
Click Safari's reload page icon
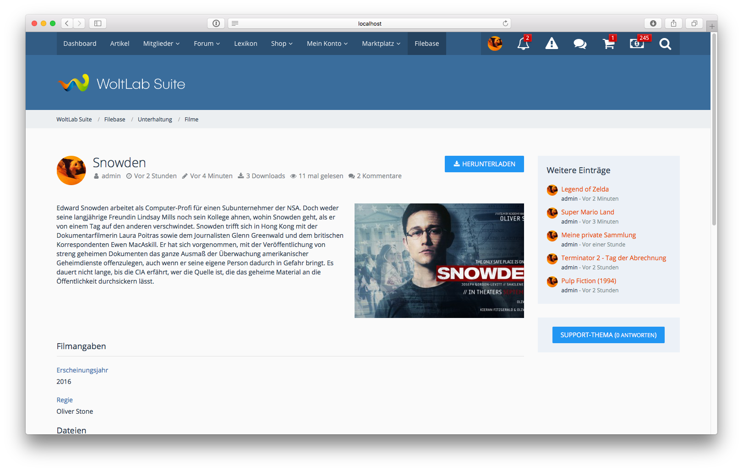[505, 23]
